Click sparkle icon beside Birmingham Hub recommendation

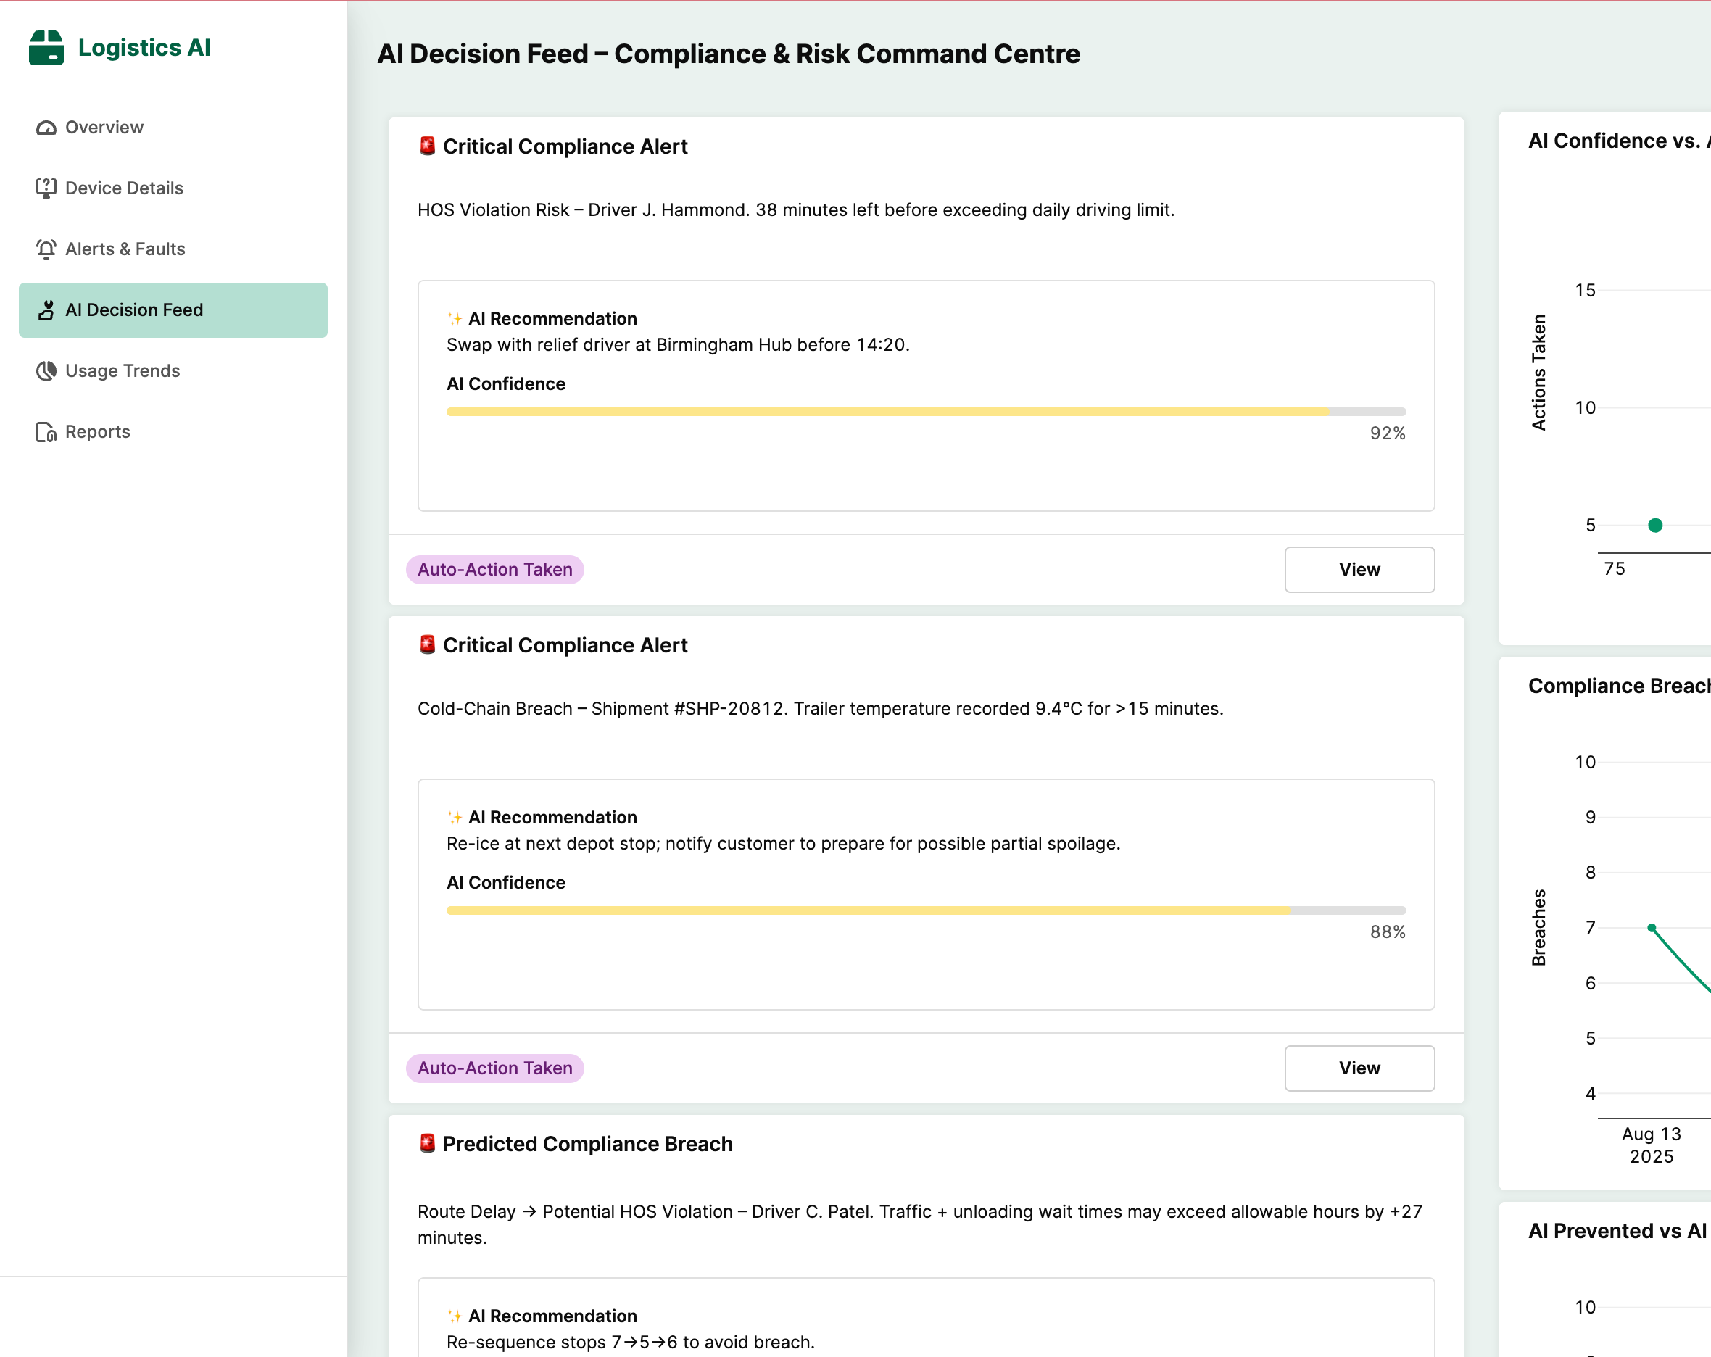coord(455,319)
